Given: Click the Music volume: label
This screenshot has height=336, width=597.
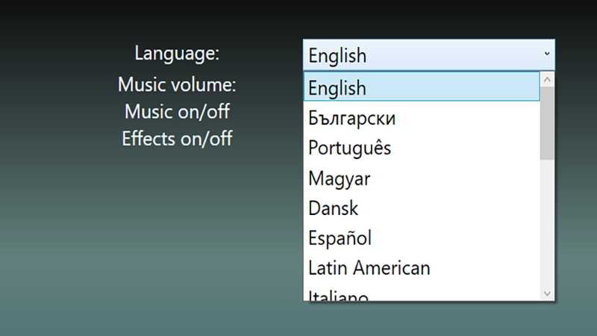Looking at the screenshot, I should [177, 84].
